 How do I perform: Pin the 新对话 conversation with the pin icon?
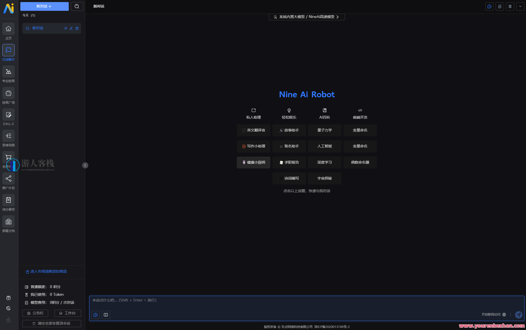[x=65, y=28]
